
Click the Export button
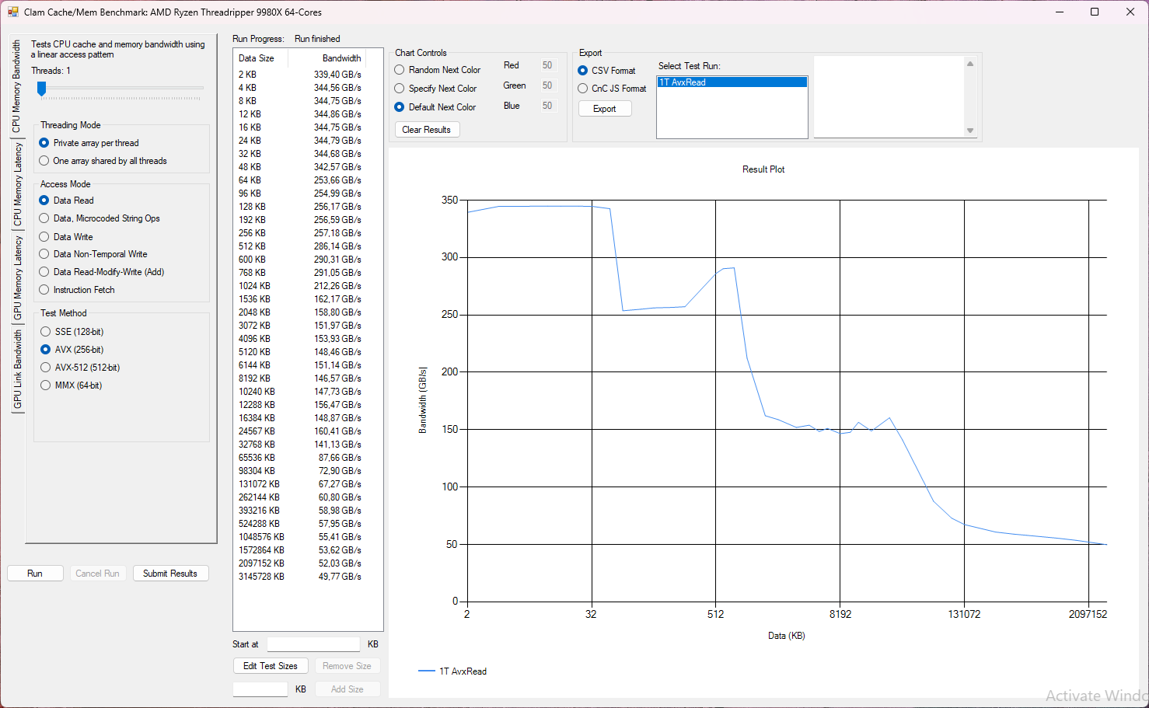(605, 109)
